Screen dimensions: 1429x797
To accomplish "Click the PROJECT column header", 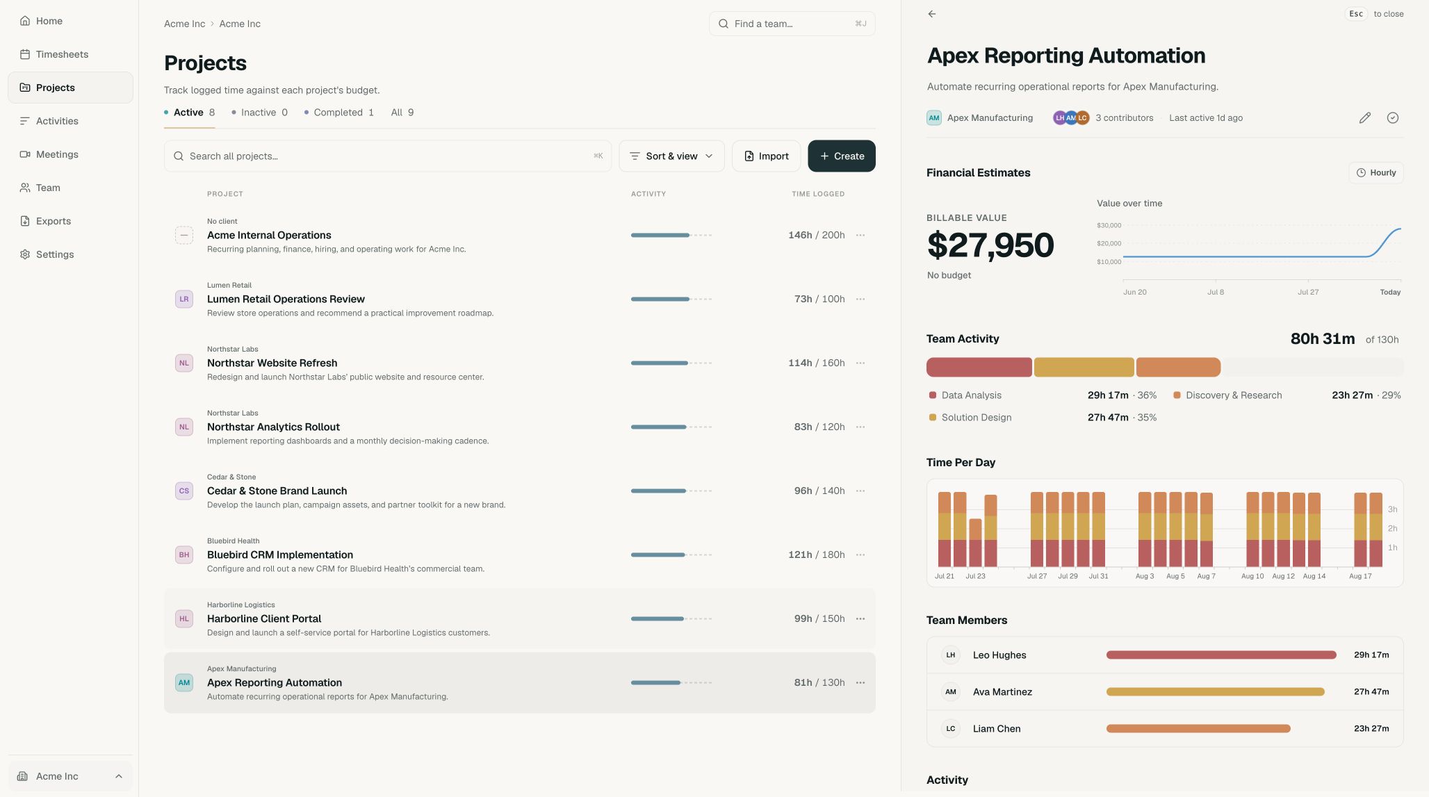I will pyautogui.click(x=225, y=194).
